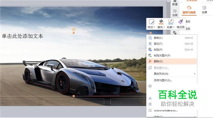Viewport: 213px width, 118px height.
Task: Click the greyed 更改图片(J)... entry
Action: [172, 68]
